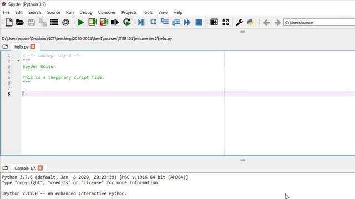
Task: Close the Console 1/A tab
Action: tap(40, 168)
